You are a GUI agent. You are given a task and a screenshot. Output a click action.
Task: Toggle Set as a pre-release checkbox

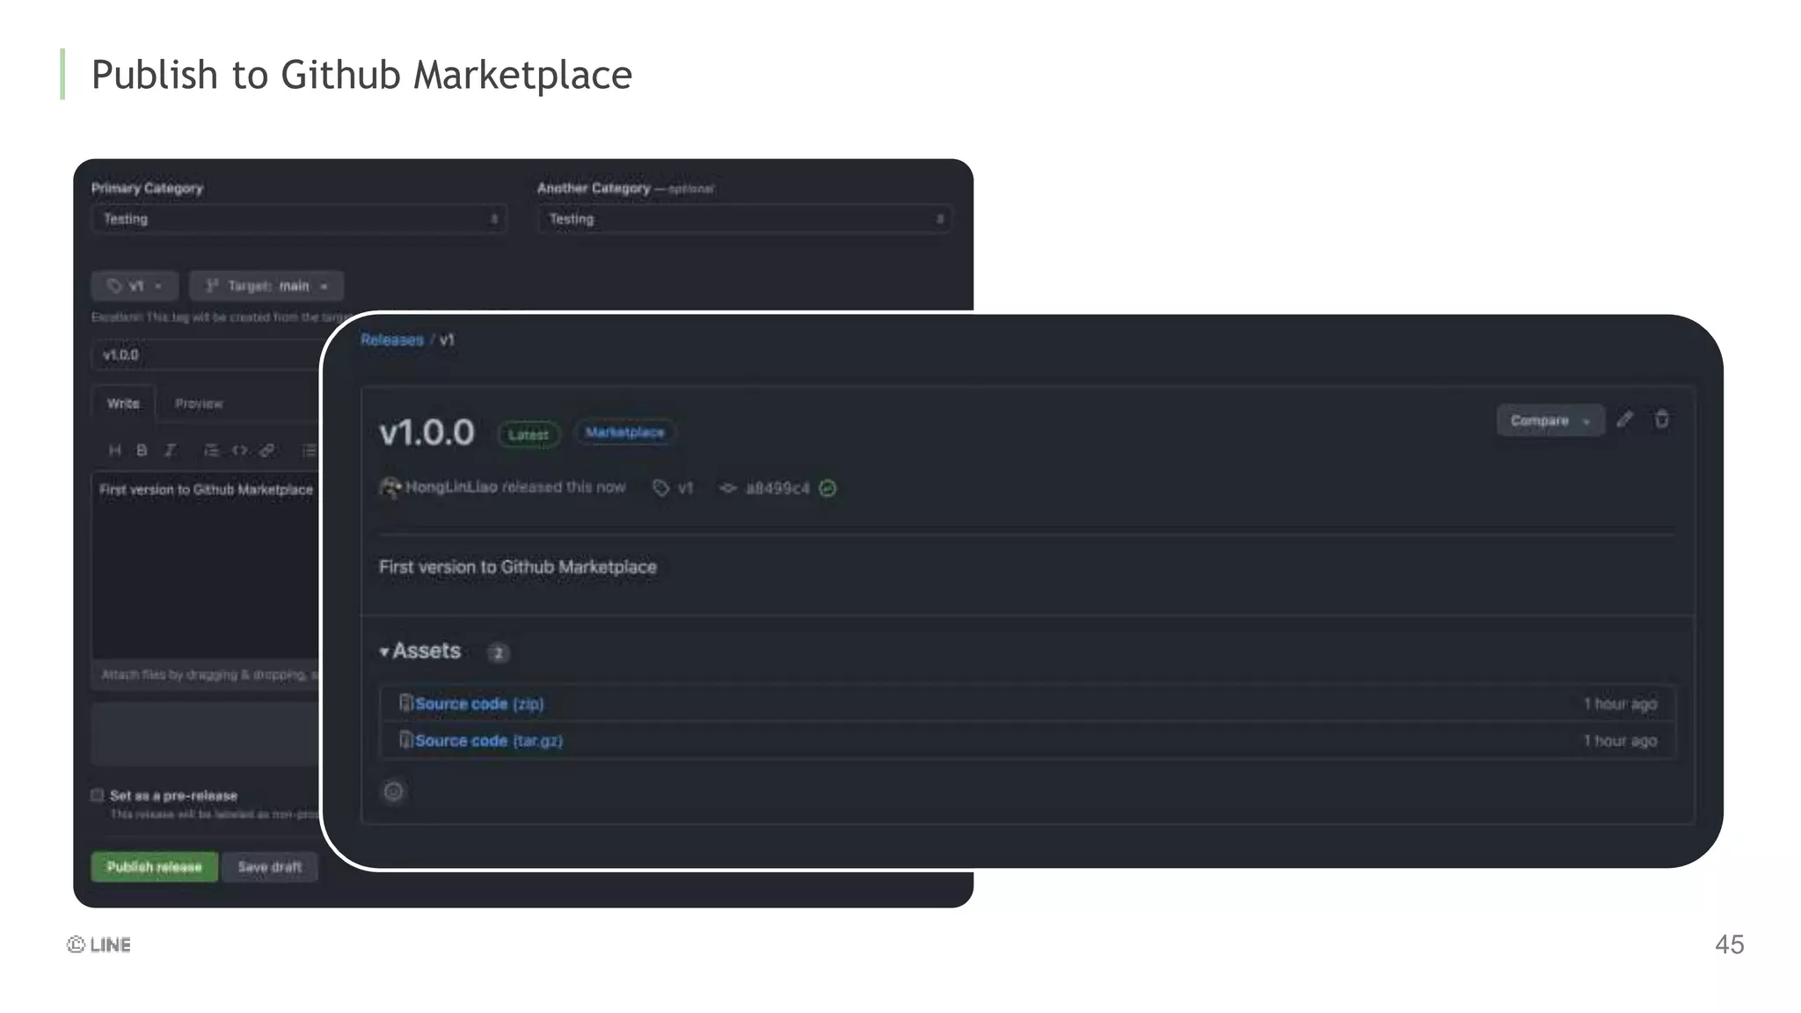[98, 795]
